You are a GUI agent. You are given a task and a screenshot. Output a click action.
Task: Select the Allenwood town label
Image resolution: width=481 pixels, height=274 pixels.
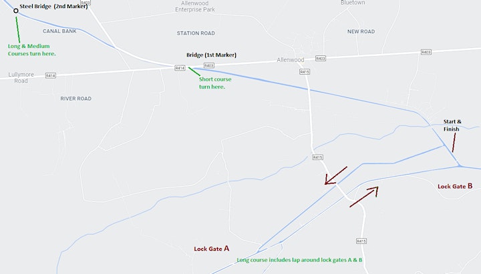tap(291, 60)
